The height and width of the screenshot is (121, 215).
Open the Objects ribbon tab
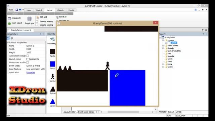60,10
